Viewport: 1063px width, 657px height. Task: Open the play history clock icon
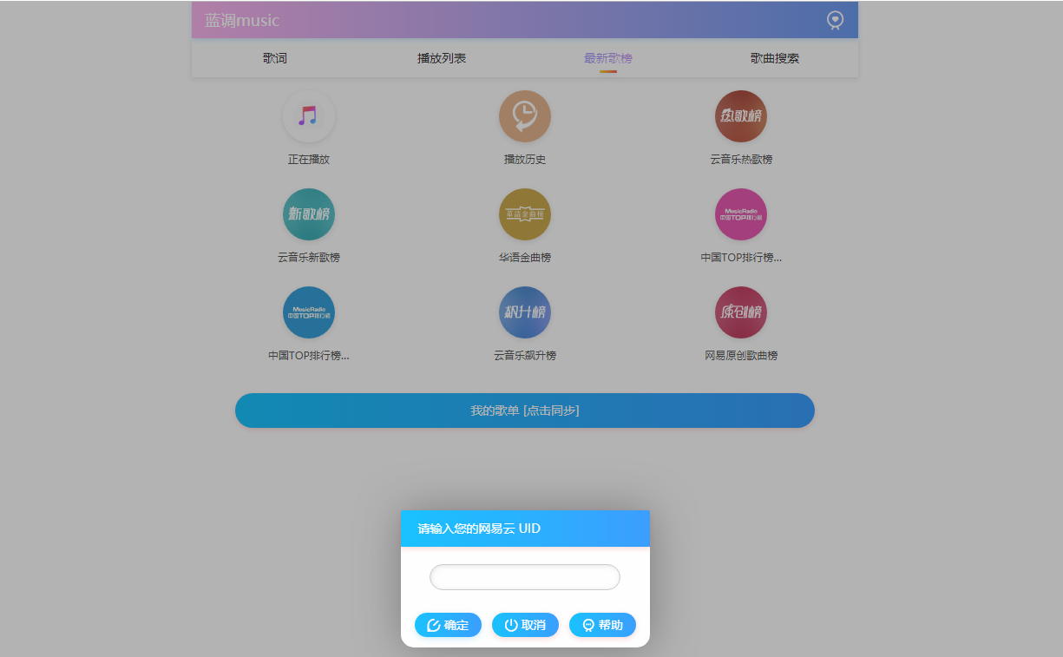click(525, 116)
